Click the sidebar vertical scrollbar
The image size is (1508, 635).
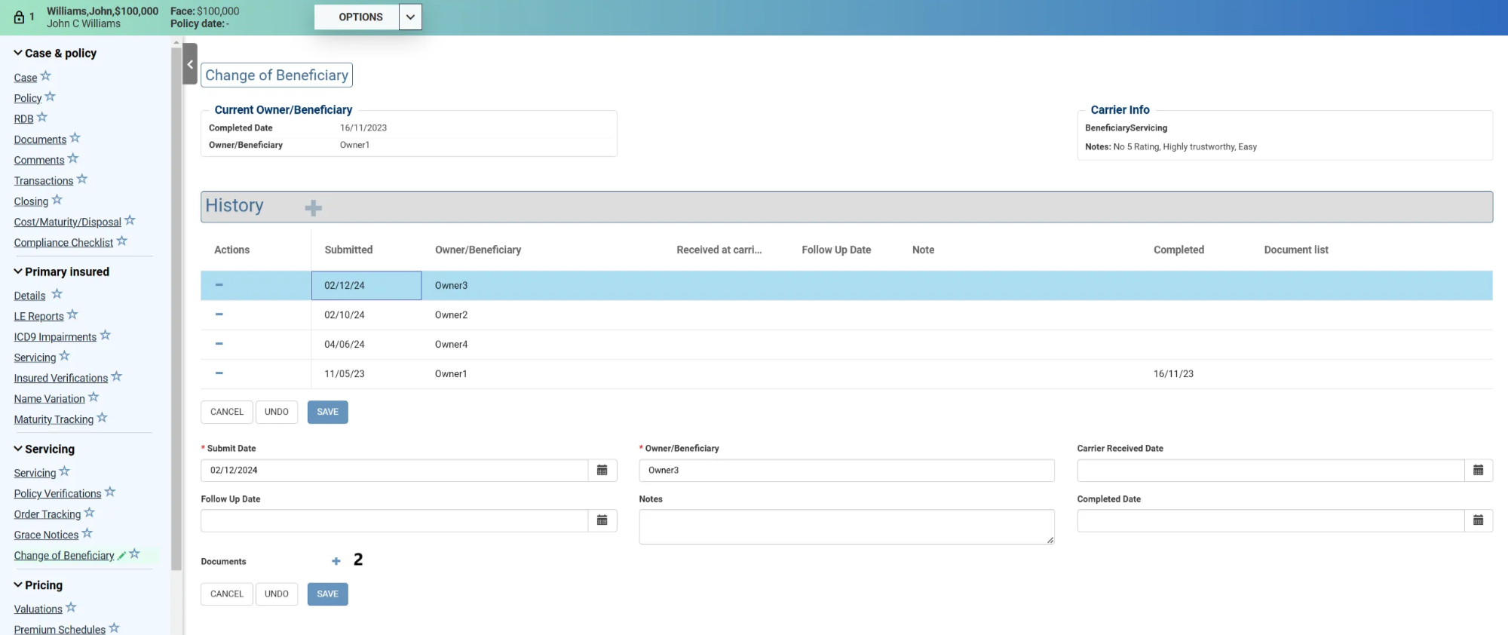click(176, 302)
